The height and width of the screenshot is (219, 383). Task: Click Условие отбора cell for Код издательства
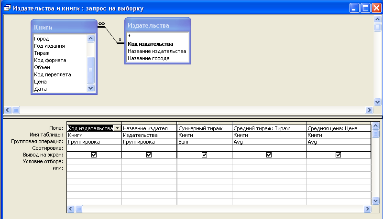pyautogui.click(x=94, y=162)
